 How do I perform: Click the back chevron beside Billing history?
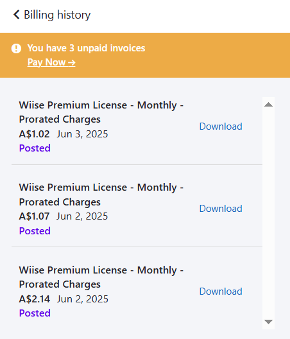[17, 15]
